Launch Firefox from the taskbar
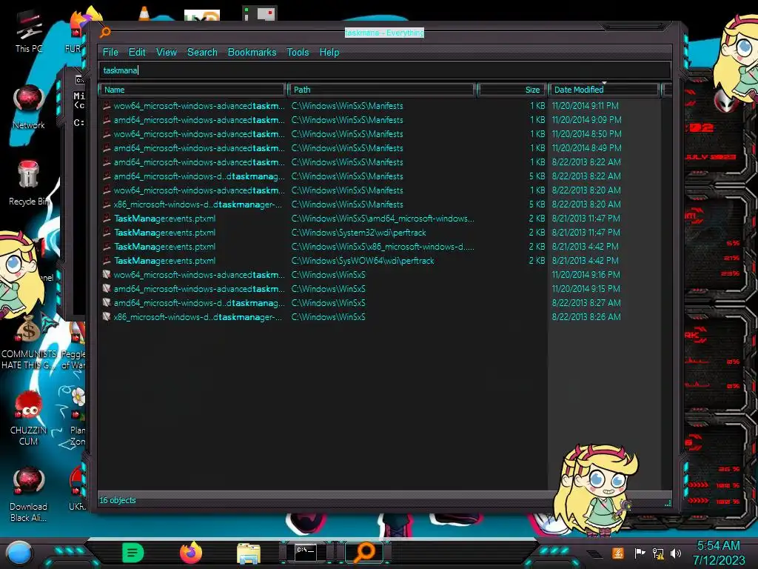The image size is (758, 569). (191, 553)
